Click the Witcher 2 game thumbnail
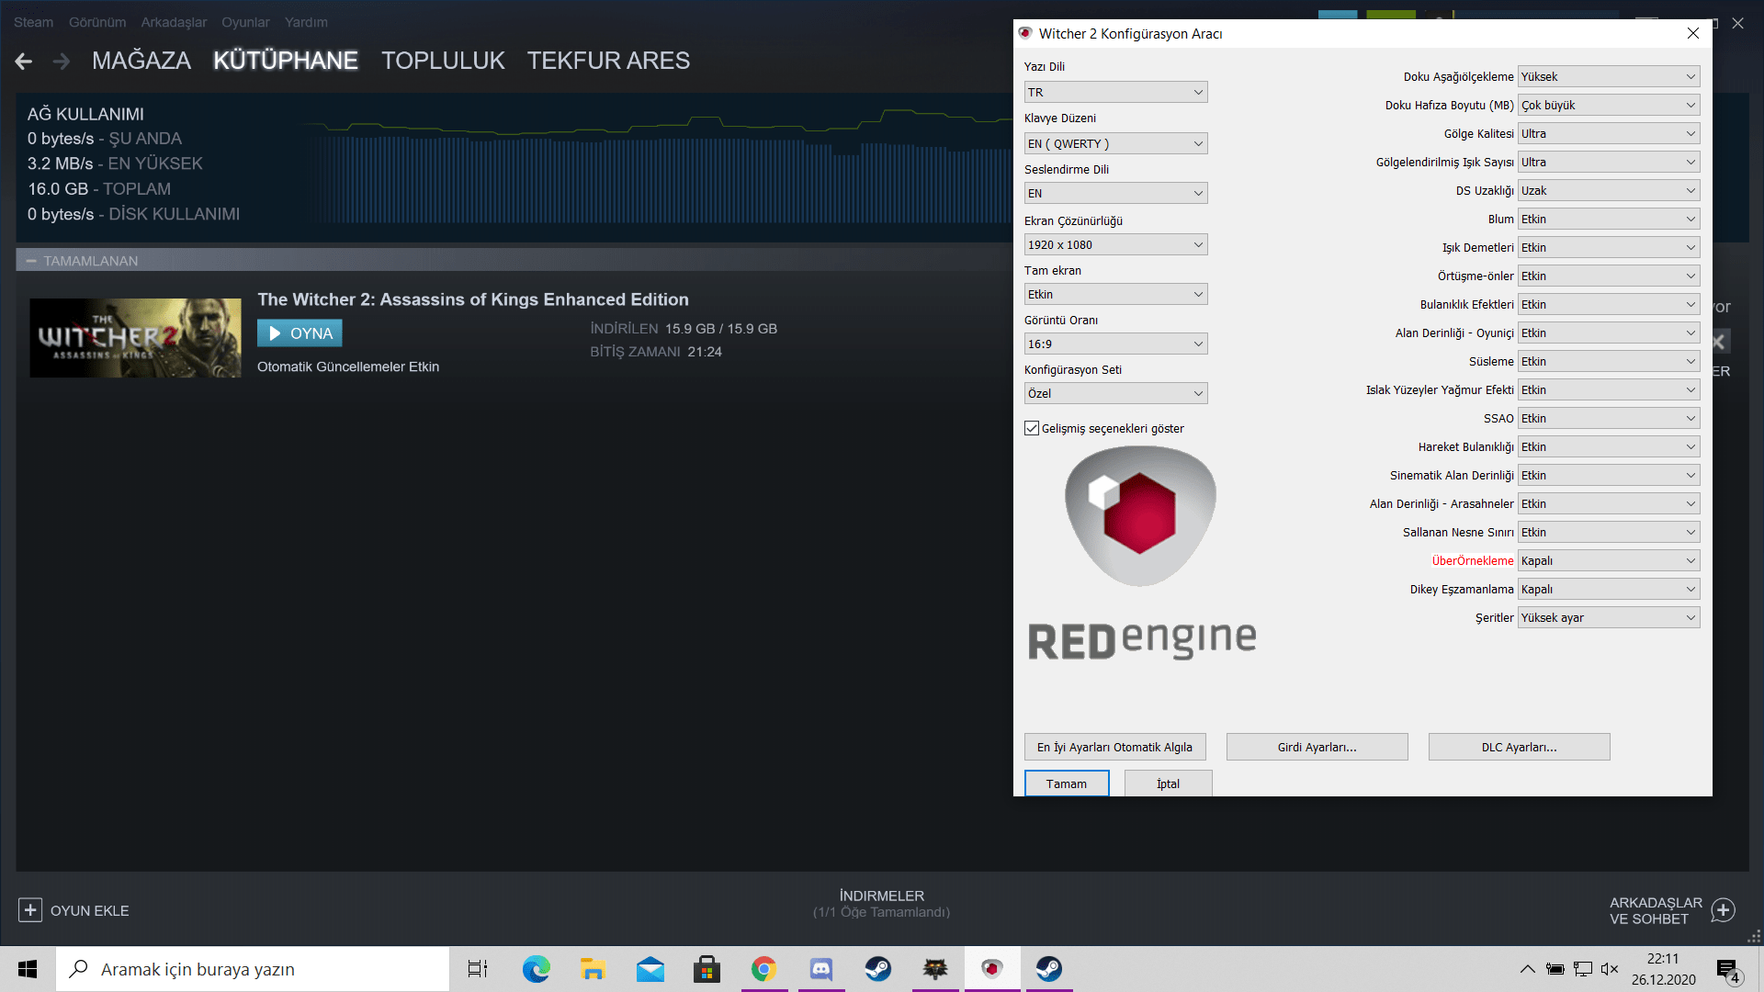 point(135,337)
